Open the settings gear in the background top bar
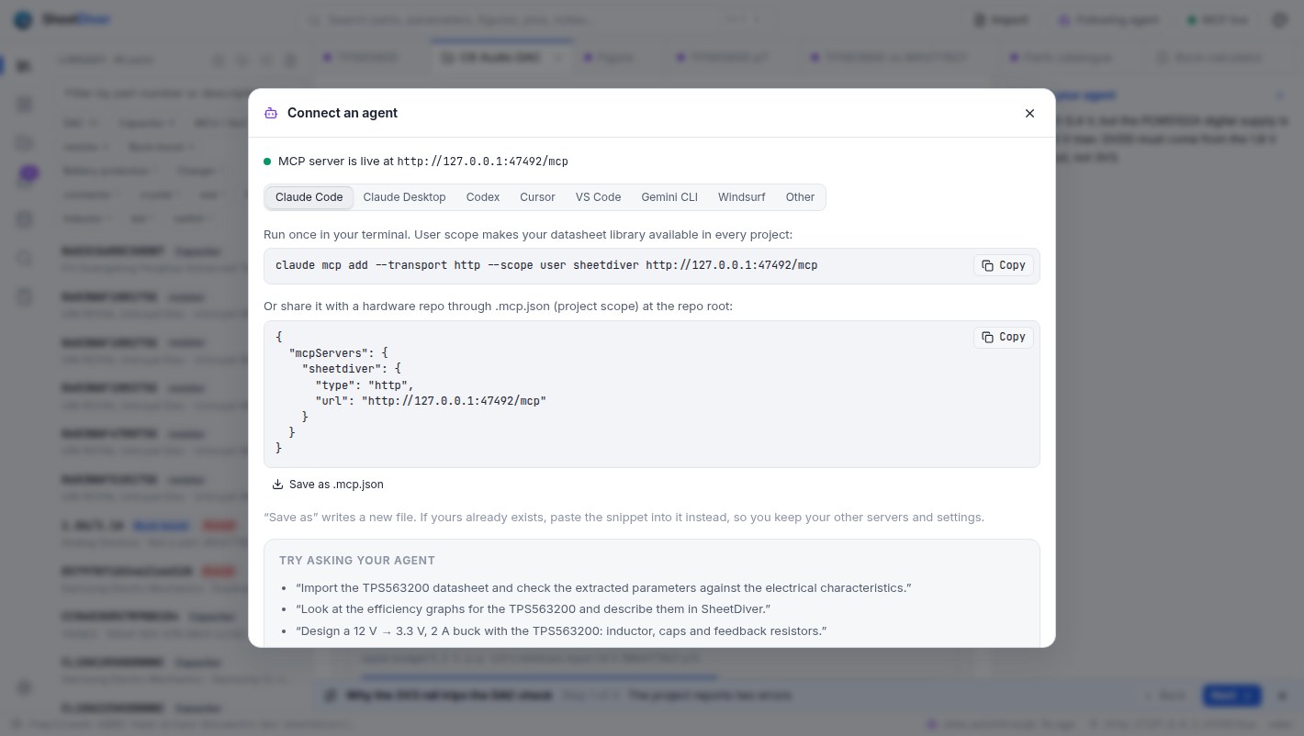This screenshot has height=736, width=1304. tap(1279, 19)
